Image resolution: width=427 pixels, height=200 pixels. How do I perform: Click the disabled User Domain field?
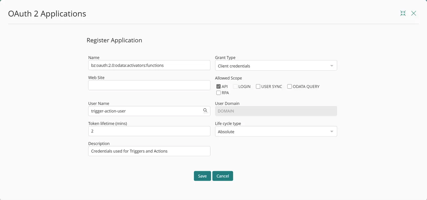pyautogui.click(x=276, y=111)
